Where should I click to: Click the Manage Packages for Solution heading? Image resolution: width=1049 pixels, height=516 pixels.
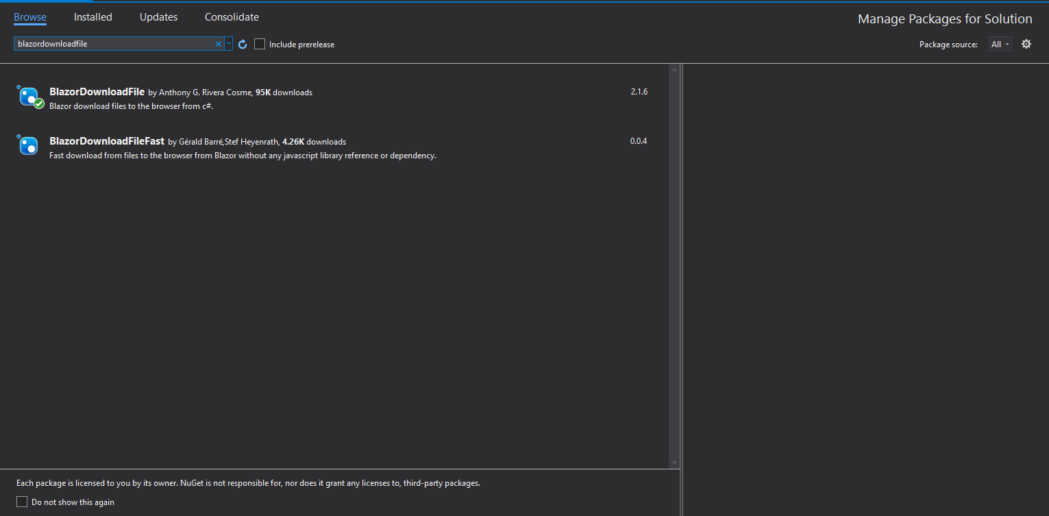pos(945,19)
